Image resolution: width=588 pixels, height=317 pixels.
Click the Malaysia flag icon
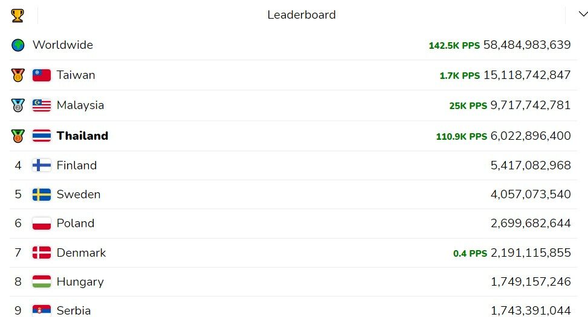(x=42, y=105)
